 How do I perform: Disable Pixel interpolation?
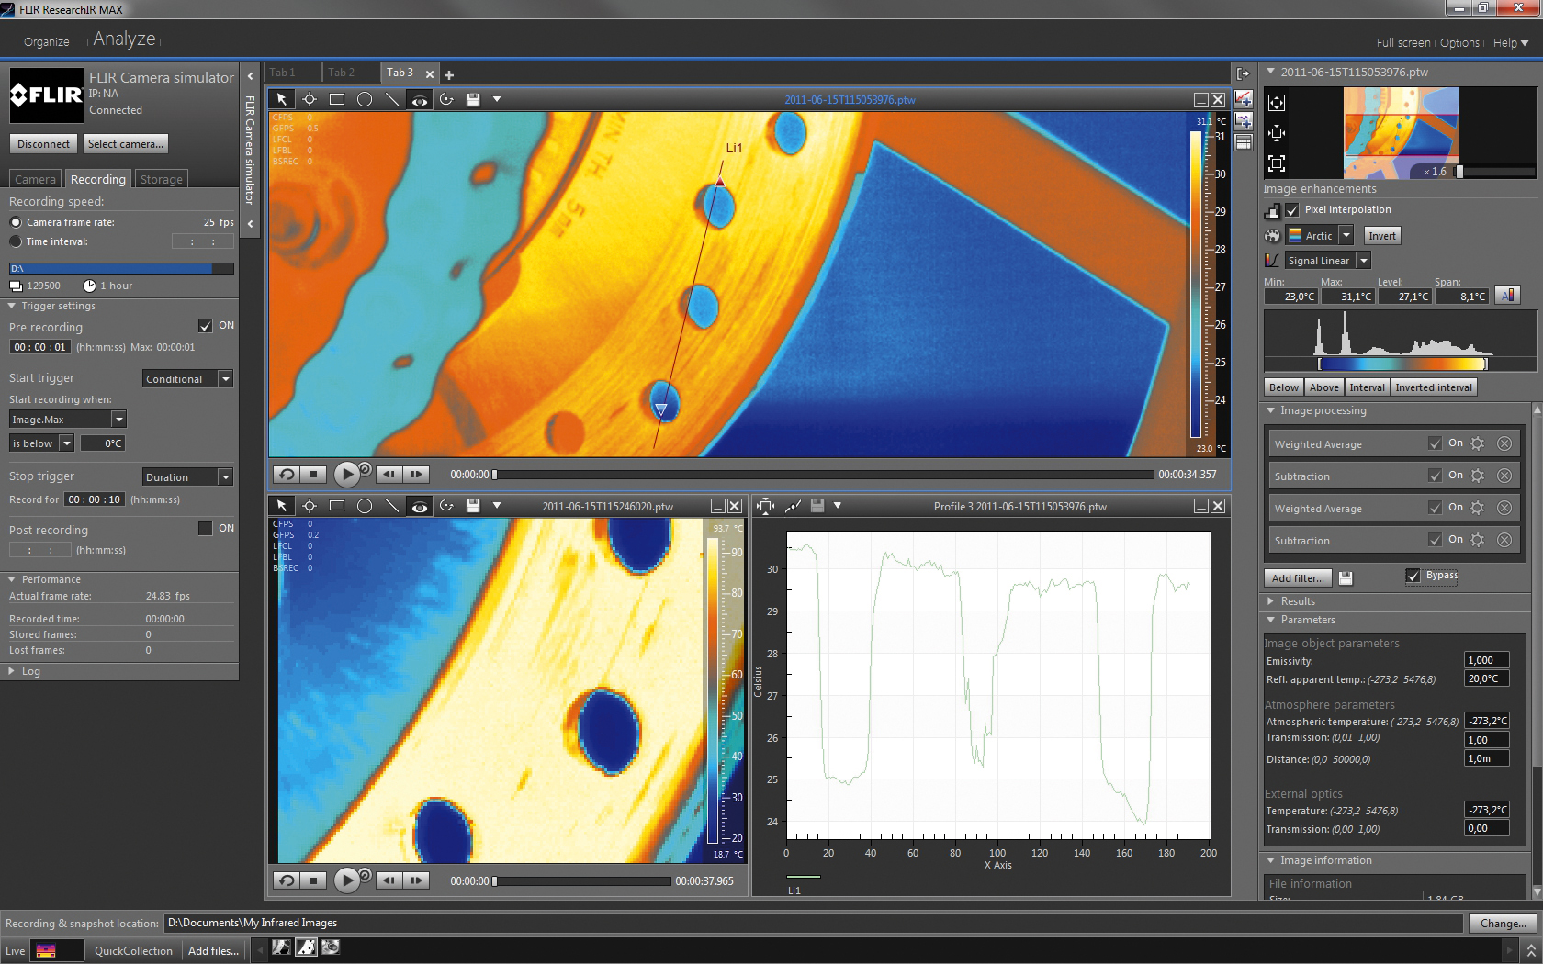point(1292,209)
